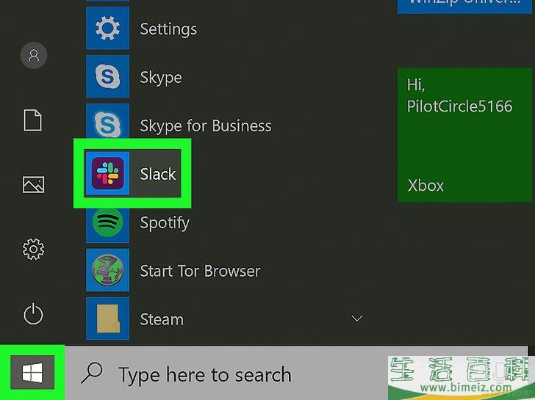The width and height of the screenshot is (535, 400).
Task: Launch the Start Tor Browser globe icon
Action: pos(107,270)
